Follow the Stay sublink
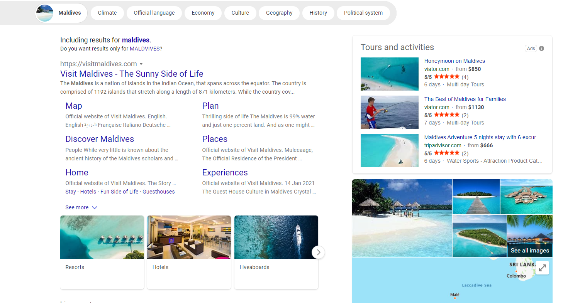This screenshot has height=303, width=563. click(x=71, y=192)
